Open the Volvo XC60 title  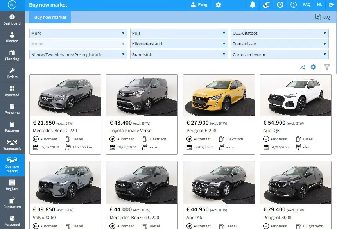click(x=44, y=218)
